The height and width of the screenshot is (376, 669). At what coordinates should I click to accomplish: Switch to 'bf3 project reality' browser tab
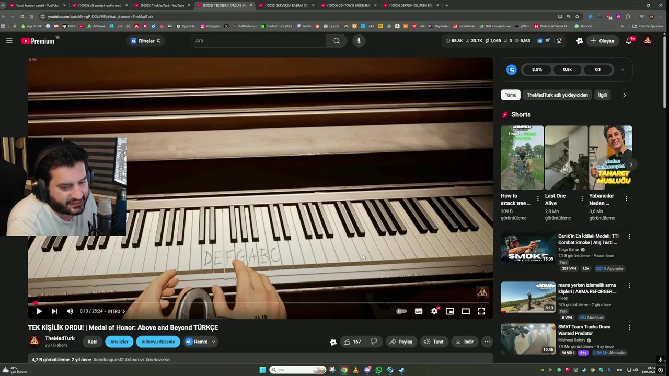point(99,5)
